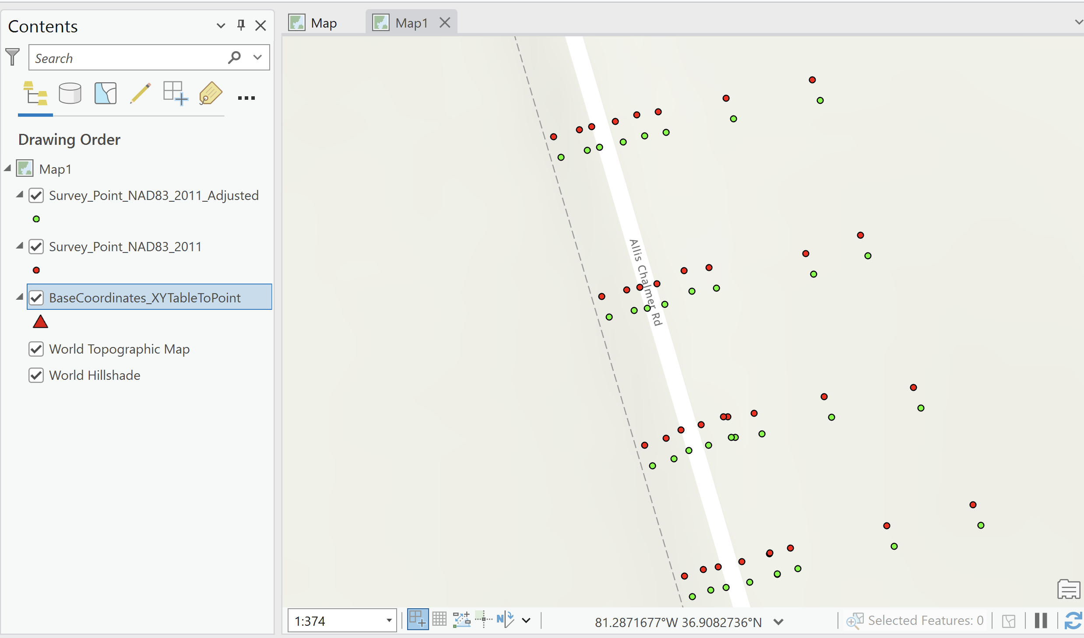Collapse the Map1 tree node

pos(7,168)
